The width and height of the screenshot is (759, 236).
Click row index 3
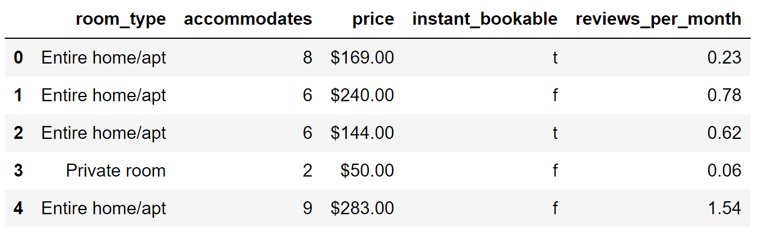(18, 171)
